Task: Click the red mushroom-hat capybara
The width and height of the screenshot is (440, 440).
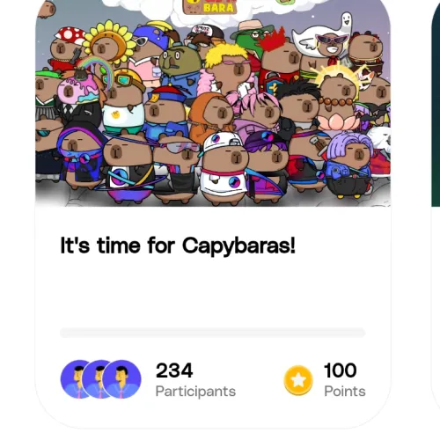Action: [x=66, y=48]
